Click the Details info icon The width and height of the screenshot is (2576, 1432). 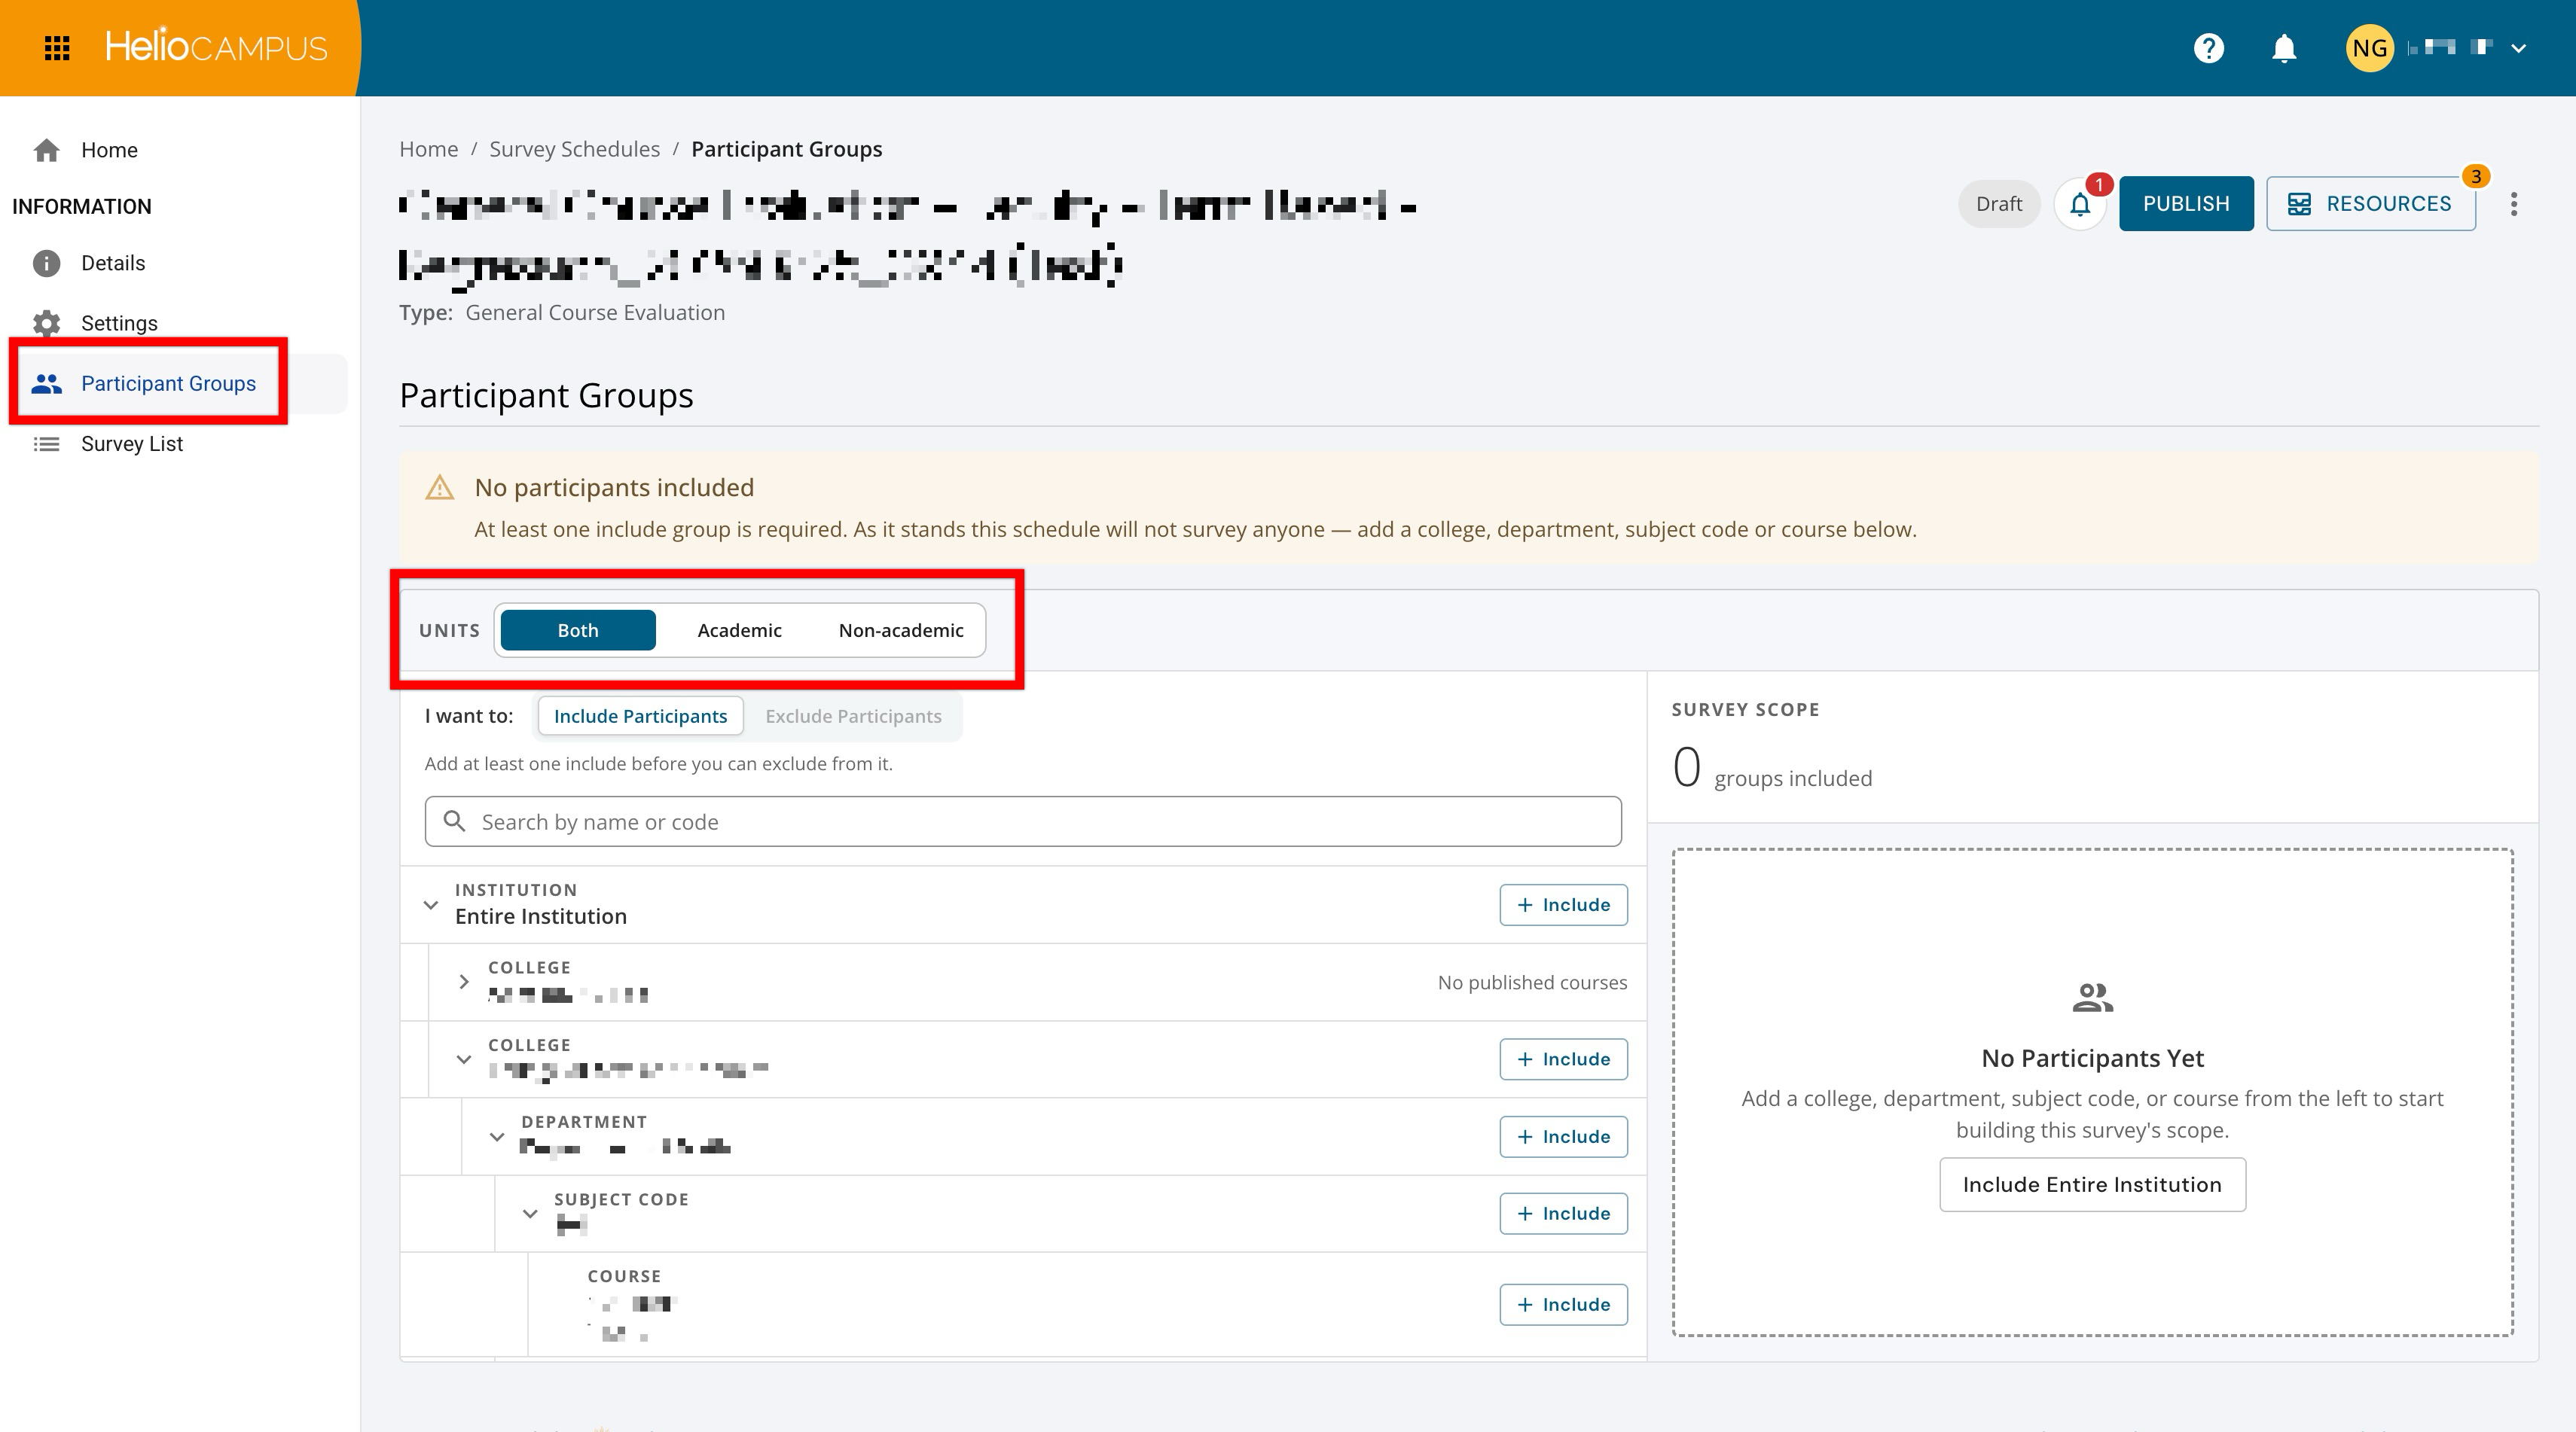(46, 263)
